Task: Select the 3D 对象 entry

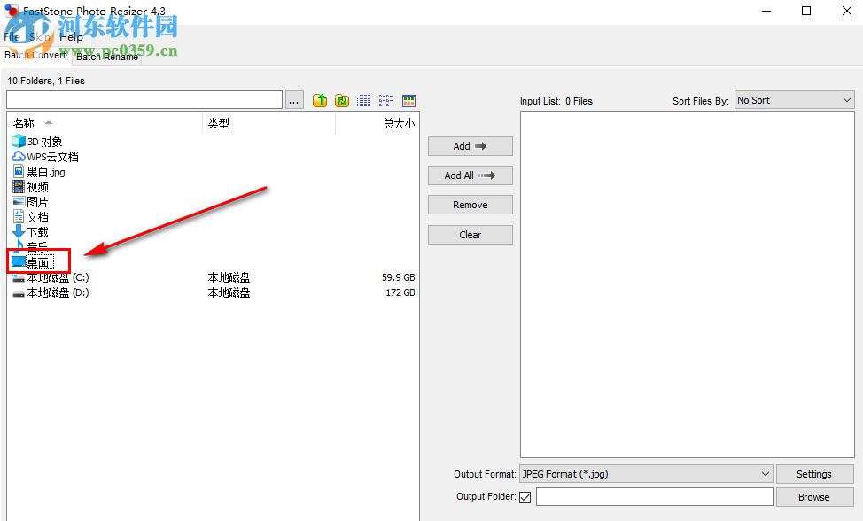Action: [44, 142]
